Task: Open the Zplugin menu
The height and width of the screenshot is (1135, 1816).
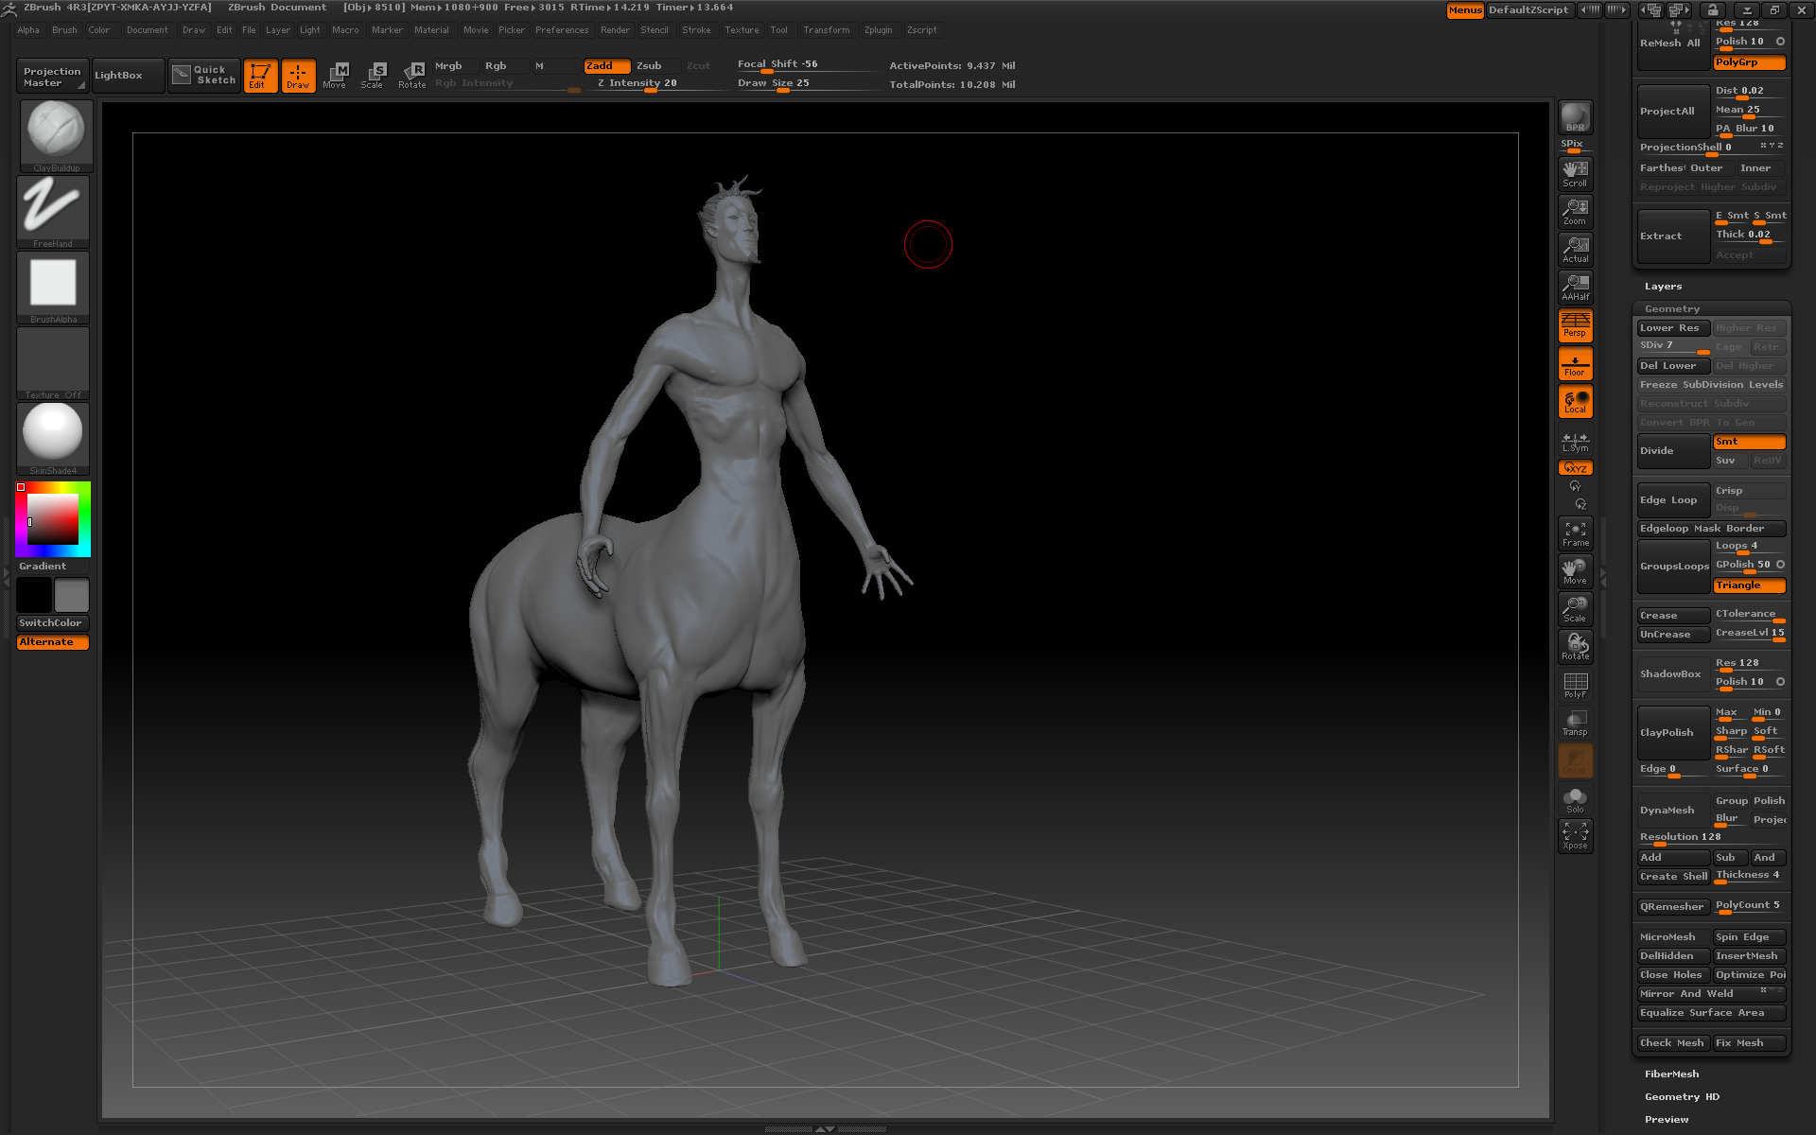Action: pyautogui.click(x=878, y=30)
